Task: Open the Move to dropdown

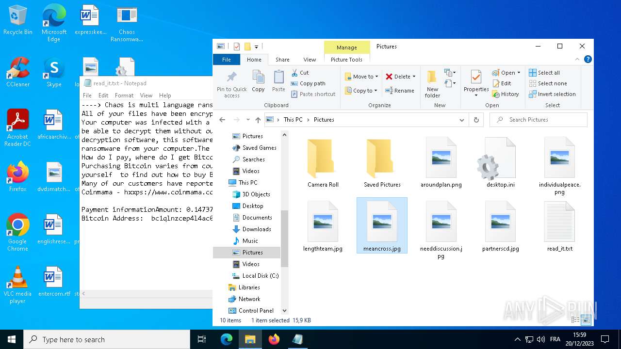Action: point(361,77)
